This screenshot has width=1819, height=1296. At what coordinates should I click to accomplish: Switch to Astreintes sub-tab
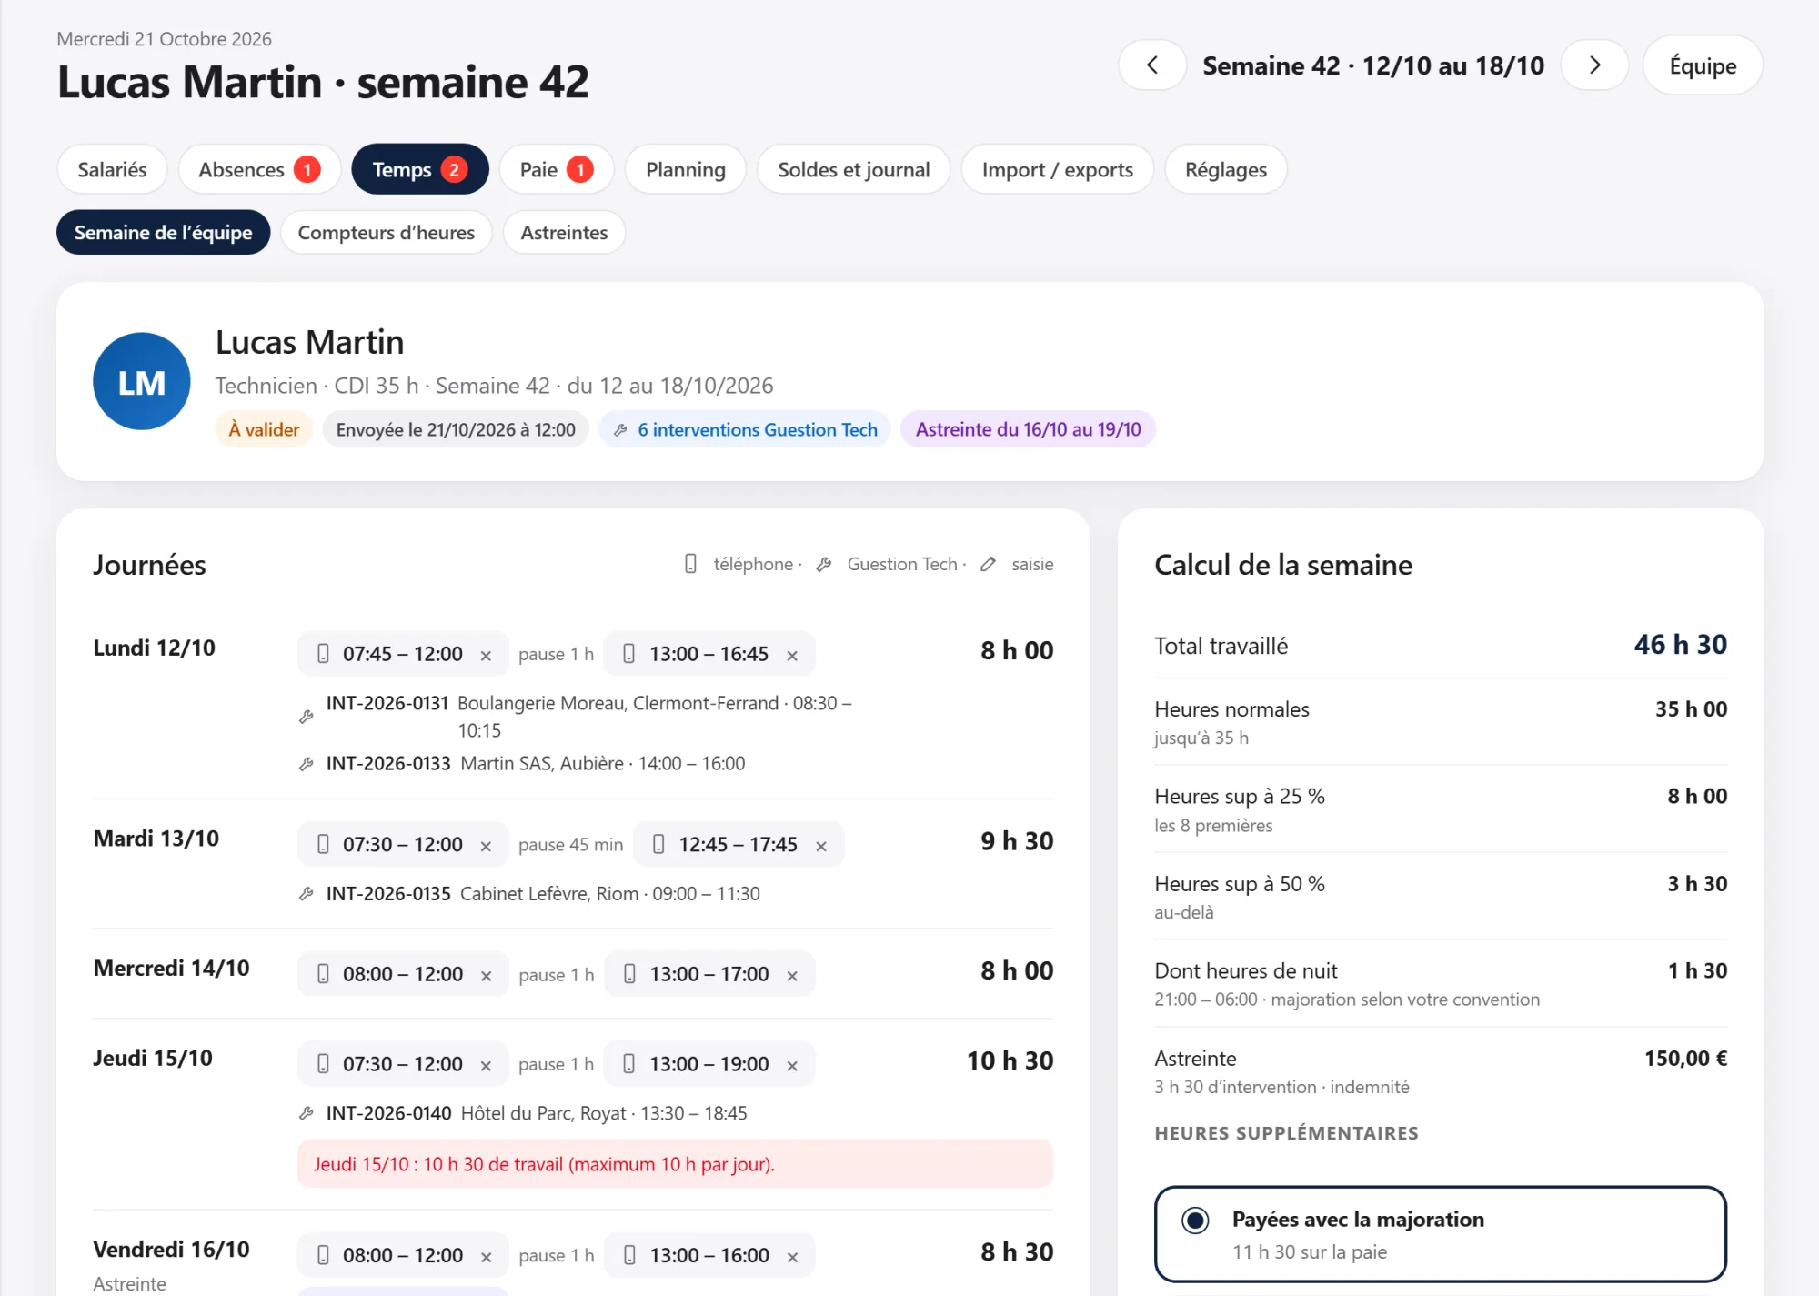point(564,232)
